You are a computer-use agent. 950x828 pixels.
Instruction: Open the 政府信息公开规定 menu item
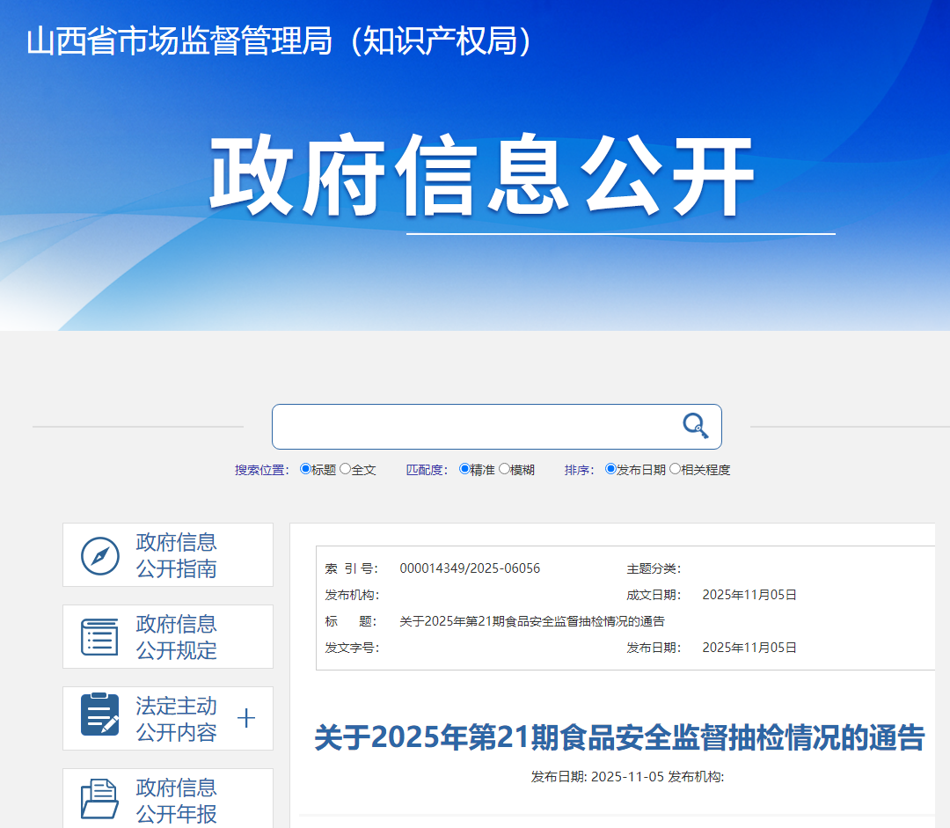click(x=176, y=637)
